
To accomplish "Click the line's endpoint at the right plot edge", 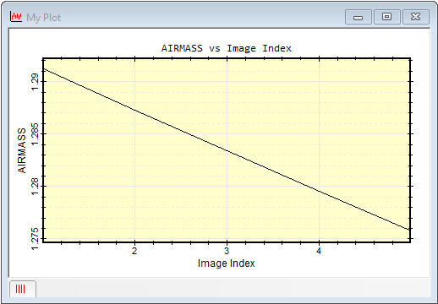I will coord(409,230).
